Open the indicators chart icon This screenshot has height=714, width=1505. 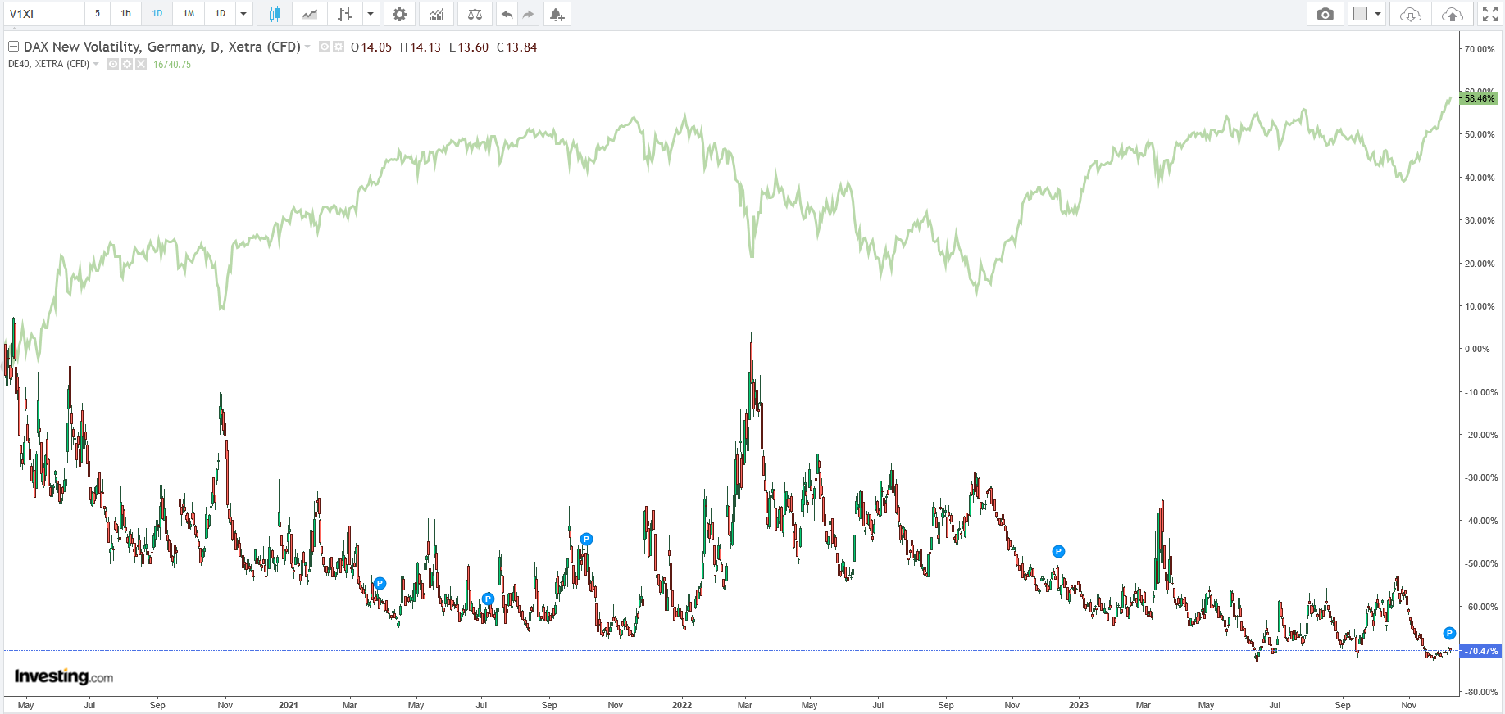[x=437, y=14]
